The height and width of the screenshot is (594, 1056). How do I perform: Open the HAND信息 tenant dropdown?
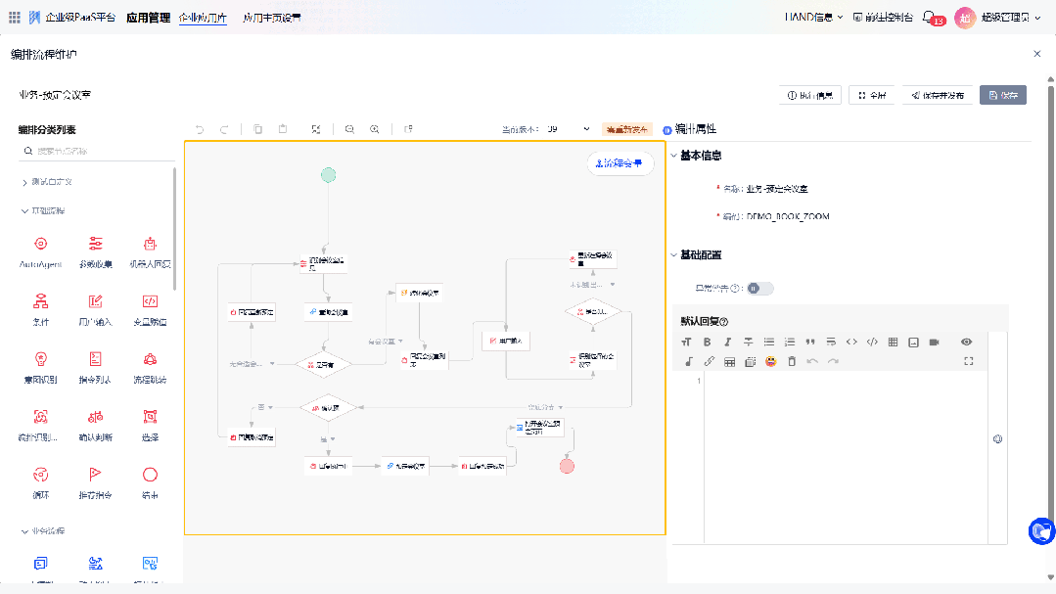[x=813, y=17]
